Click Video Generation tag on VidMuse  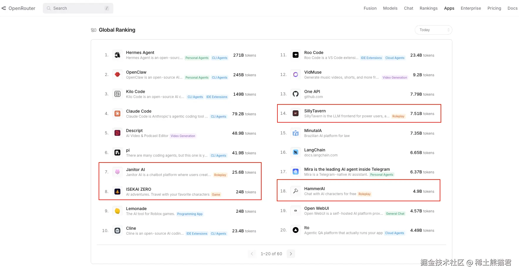click(x=395, y=78)
